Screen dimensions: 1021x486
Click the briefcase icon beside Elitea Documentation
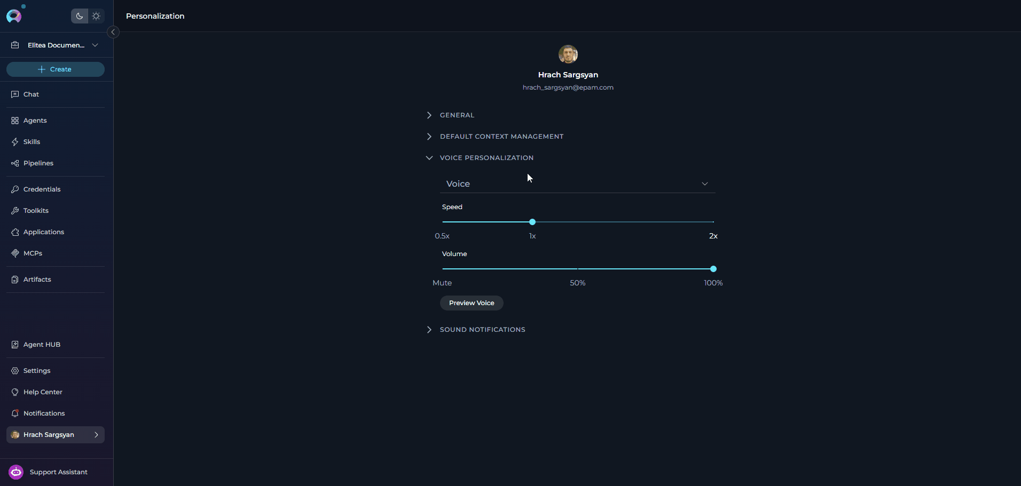[15, 45]
